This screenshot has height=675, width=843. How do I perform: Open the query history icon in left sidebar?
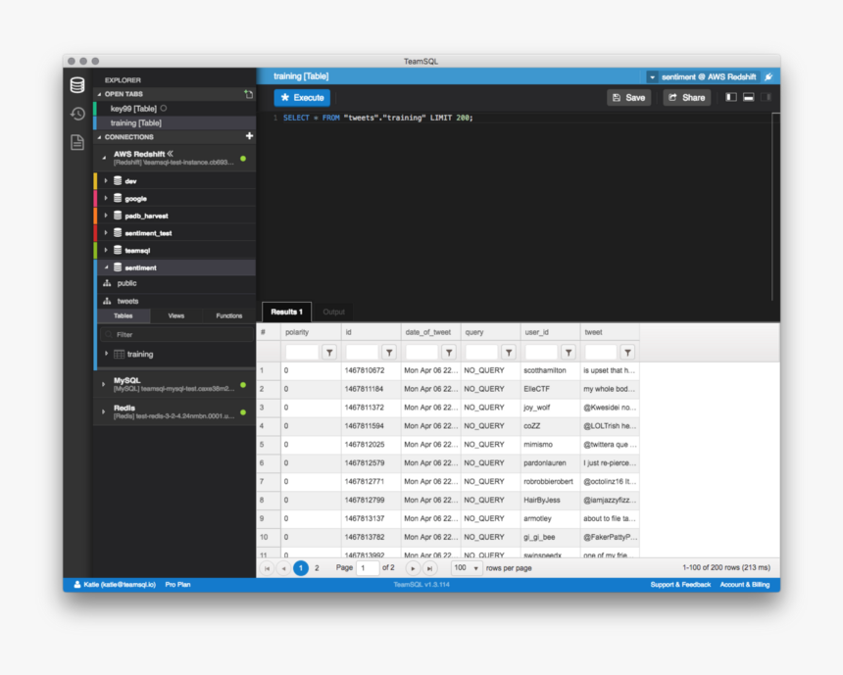[x=76, y=114]
